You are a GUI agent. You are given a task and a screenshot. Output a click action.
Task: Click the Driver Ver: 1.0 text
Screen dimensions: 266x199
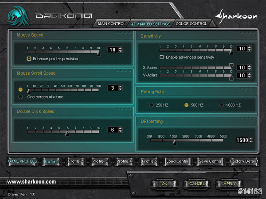click(x=21, y=195)
